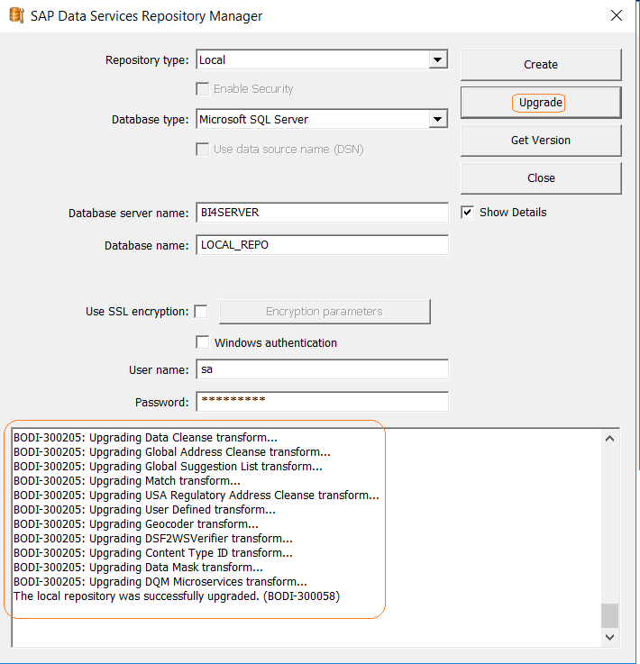The image size is (640, 664).
Task: Uncheck the Show Details checkbox
Action: [467, 212]
